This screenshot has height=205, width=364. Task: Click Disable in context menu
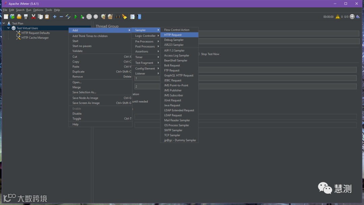click(x=100, y=114)
